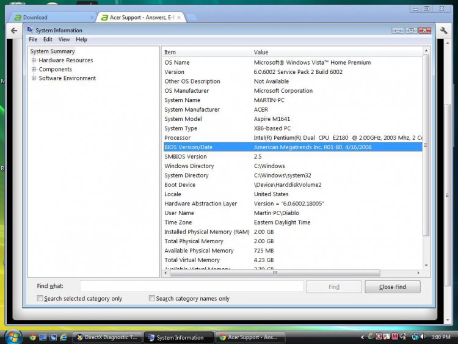Expand the Components node
The height and width of the screenshot is (344, 458).
click(x=34, y=69)
